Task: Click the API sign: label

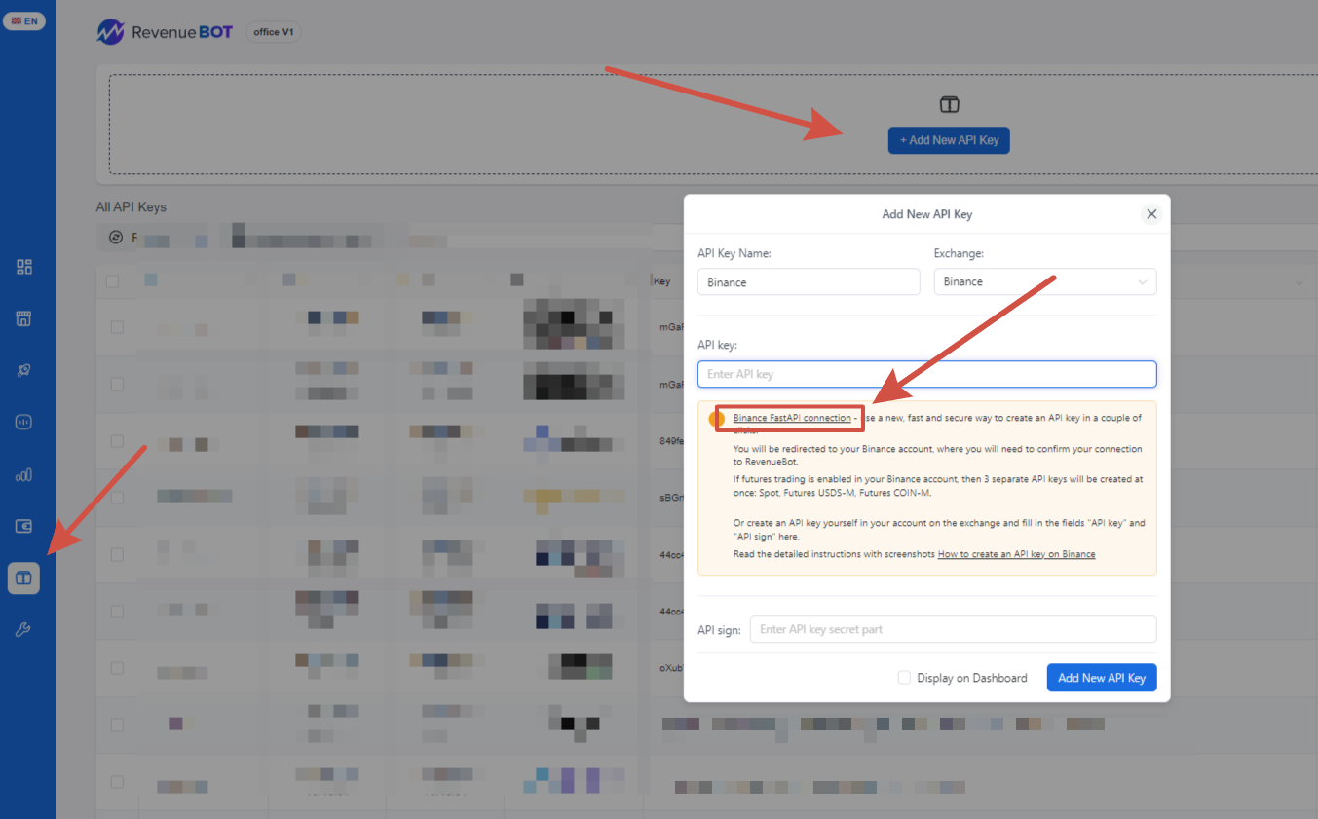Action: pyautogui.click(x=719, y=630)
